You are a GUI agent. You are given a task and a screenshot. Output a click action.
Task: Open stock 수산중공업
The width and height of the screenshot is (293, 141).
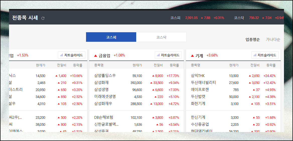click(x=200, y=124)
